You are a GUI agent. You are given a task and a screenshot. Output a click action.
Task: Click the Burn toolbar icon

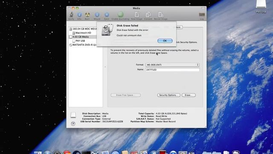[87, 15]
